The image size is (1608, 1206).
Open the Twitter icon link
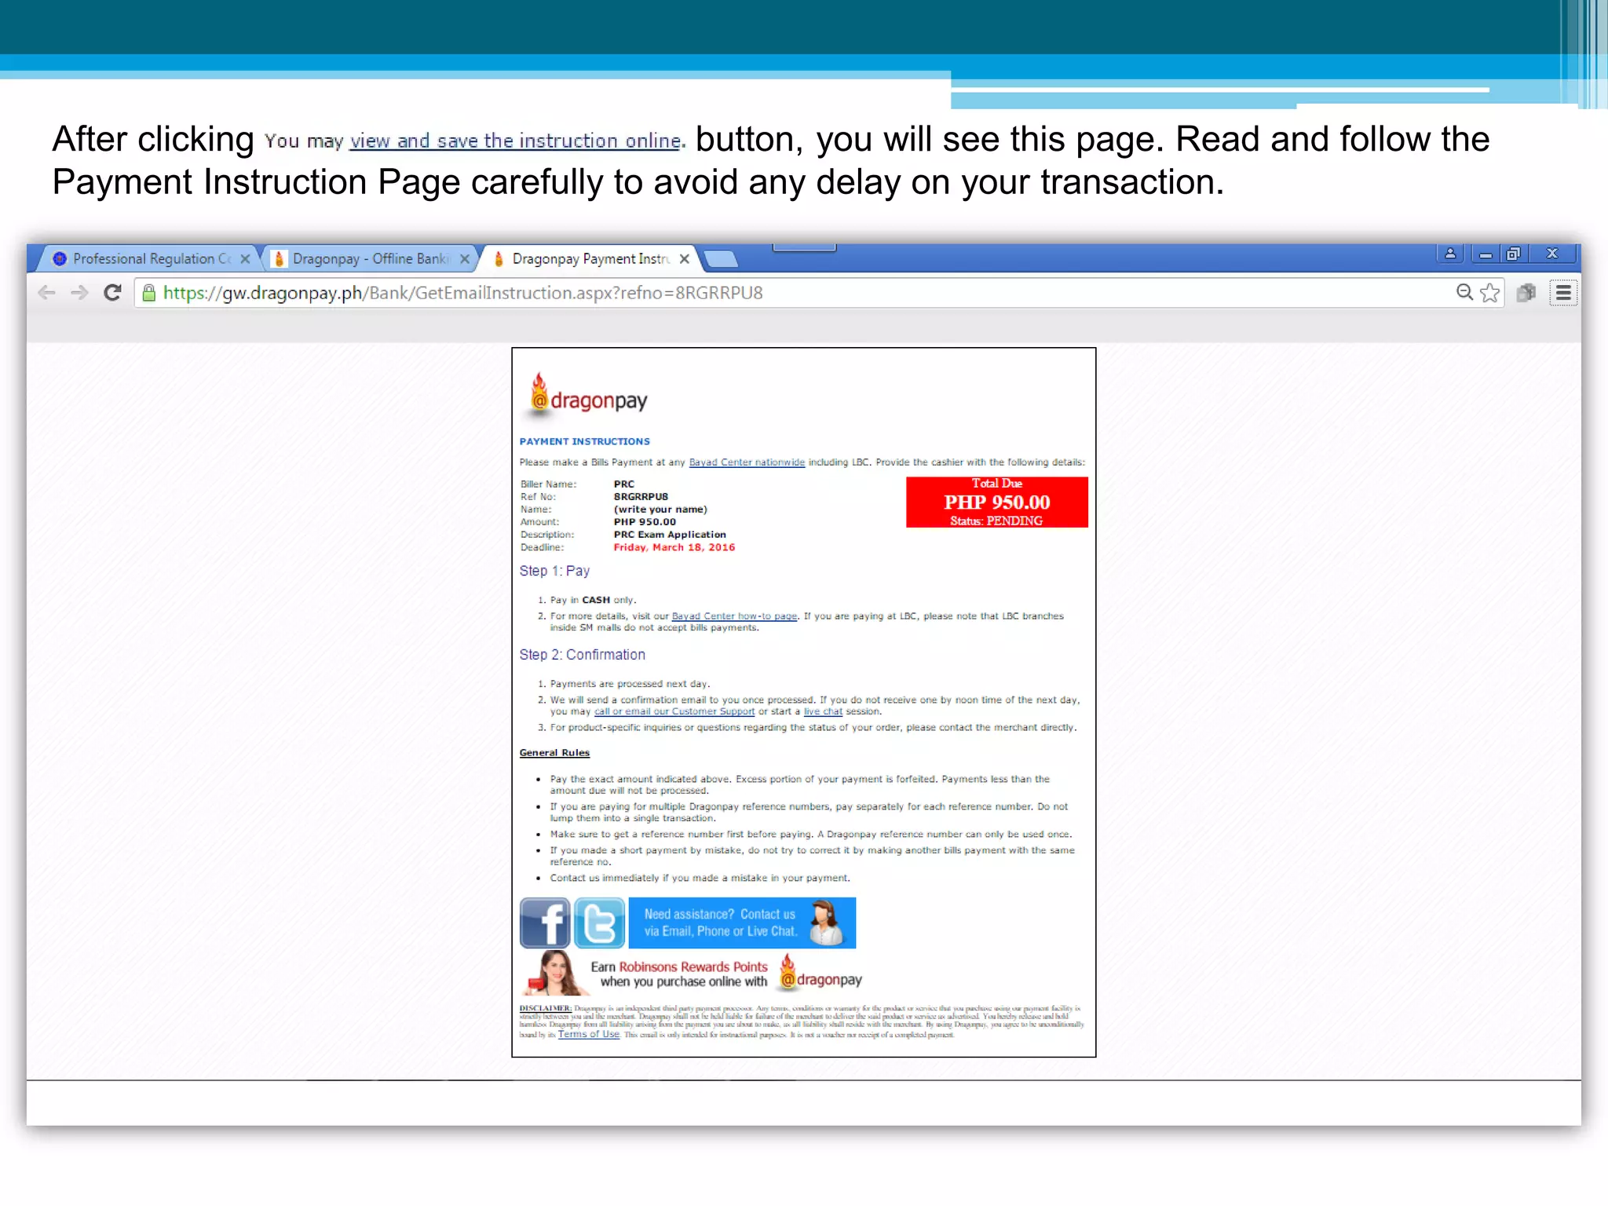(x=599, y=923)
